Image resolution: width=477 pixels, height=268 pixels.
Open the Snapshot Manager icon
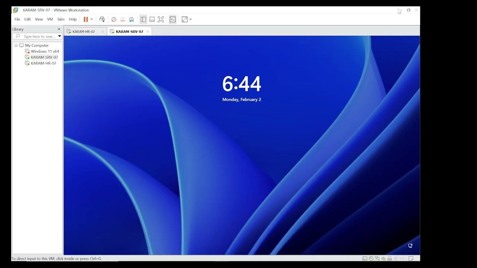[132, 19]
